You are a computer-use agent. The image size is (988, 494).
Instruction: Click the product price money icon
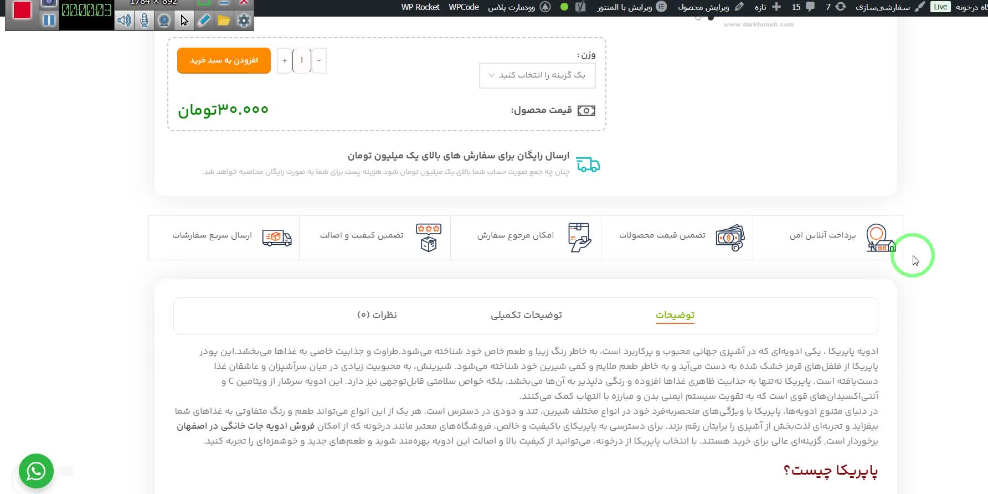(x=586, y=111)
